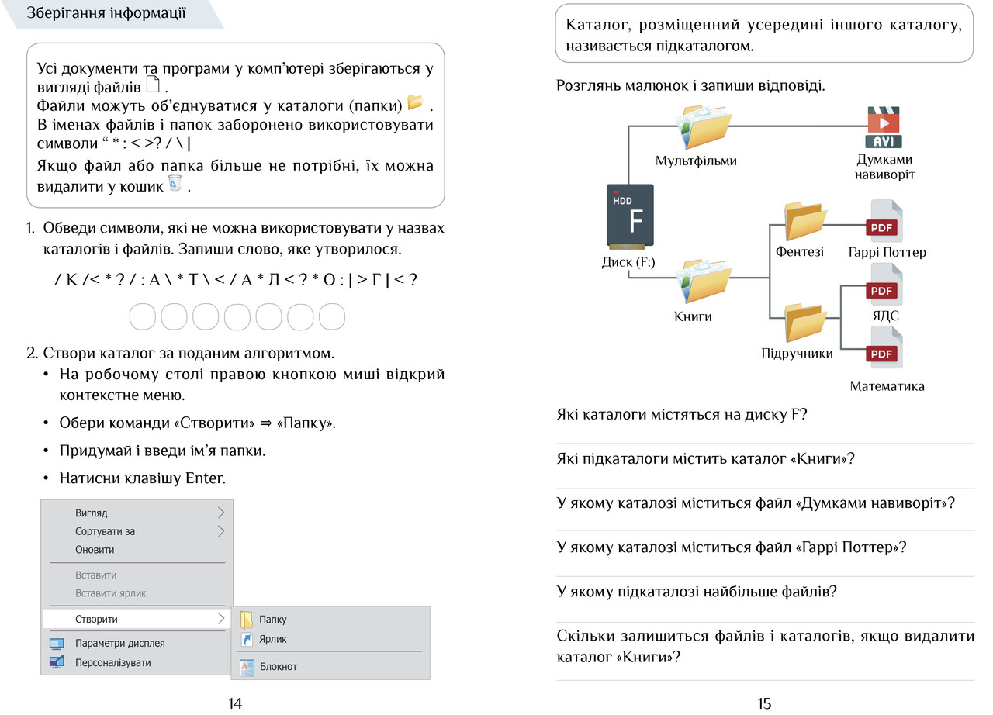
Task: Click the AVI video file icon
Action: (x=883, y=127)
